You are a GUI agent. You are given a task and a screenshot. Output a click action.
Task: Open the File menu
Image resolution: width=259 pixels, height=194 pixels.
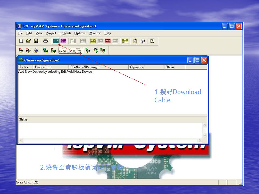tap(20, 33)
